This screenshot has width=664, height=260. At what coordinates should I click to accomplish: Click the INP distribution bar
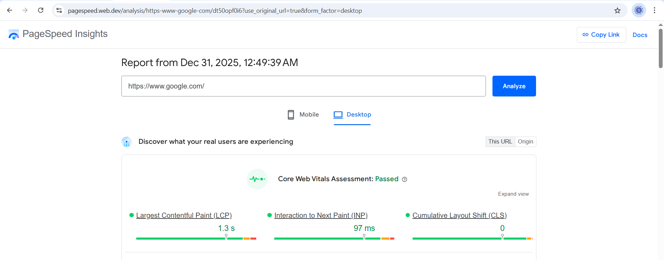[334, 239]
